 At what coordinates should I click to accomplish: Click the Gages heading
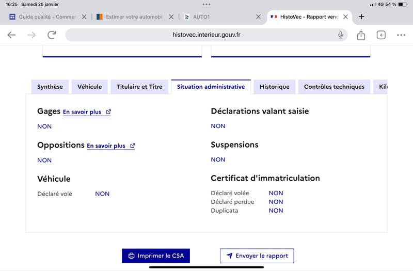(x=49, y=111)
